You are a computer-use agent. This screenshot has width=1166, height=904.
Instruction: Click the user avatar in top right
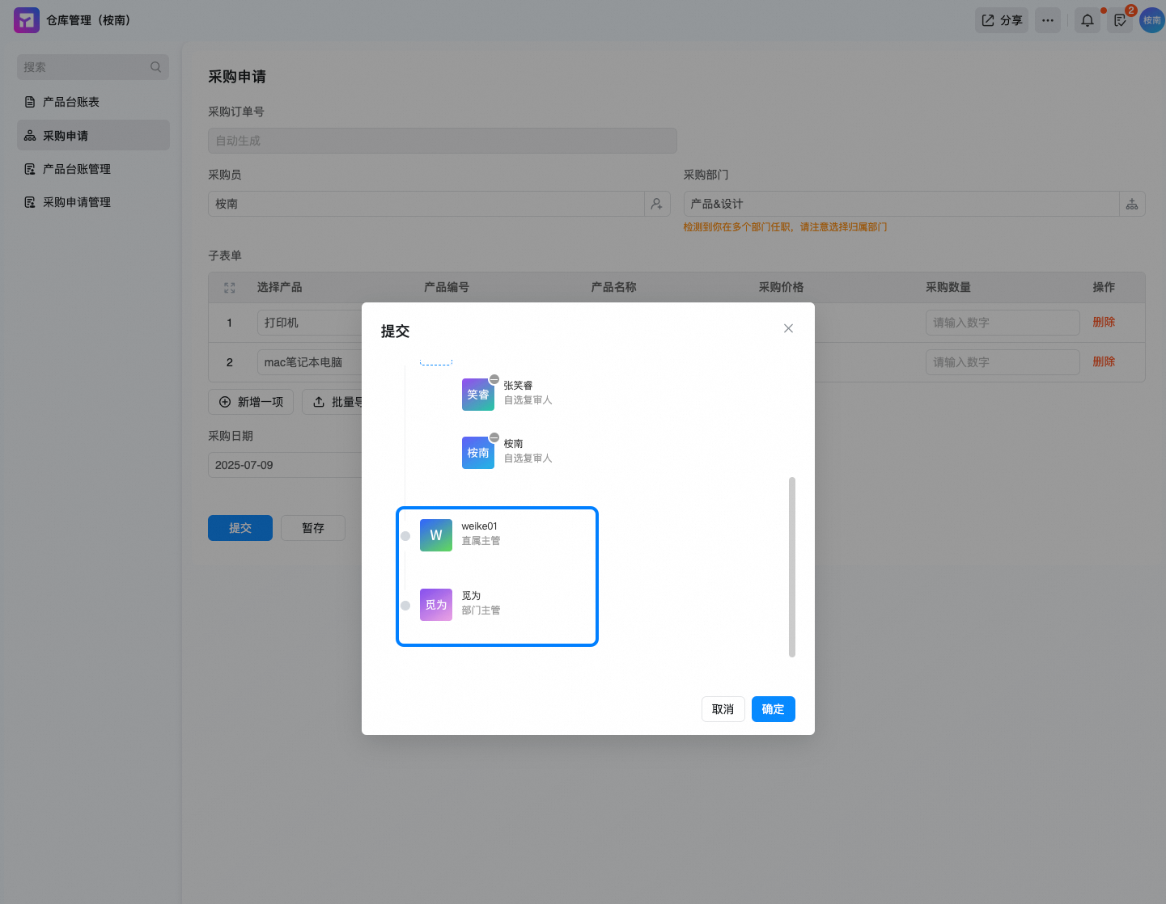1151,20
